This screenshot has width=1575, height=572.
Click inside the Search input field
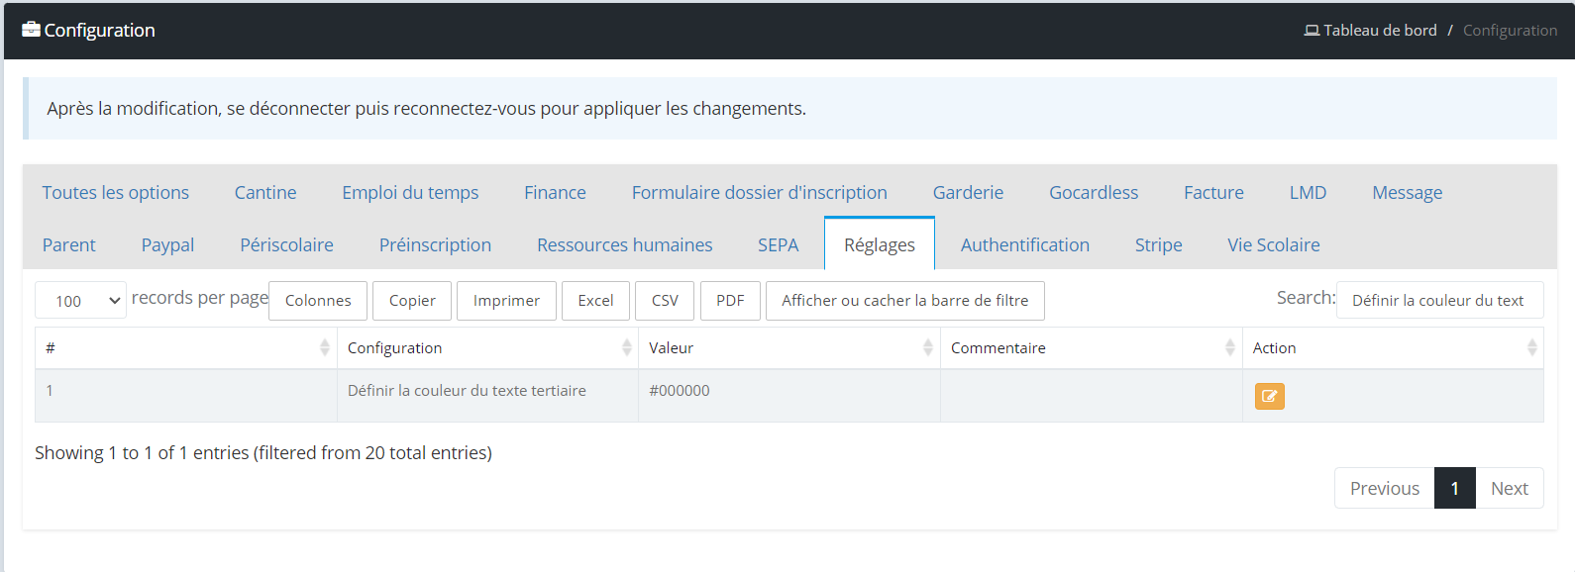[1439, 300]
